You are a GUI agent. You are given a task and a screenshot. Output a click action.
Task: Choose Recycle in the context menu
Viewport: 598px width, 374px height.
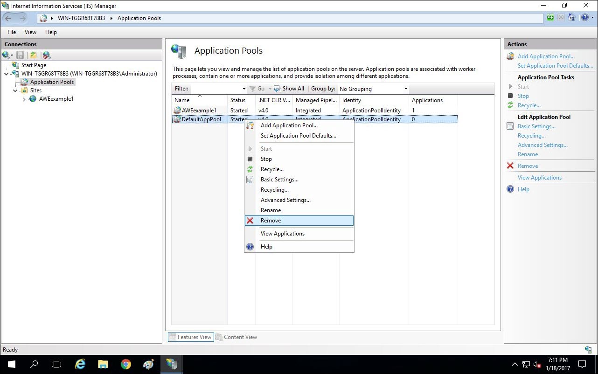pos(299,169)
